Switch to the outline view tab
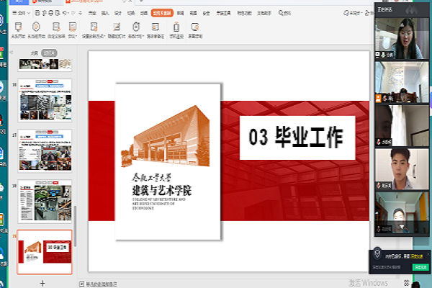 [x=33, y=53]
